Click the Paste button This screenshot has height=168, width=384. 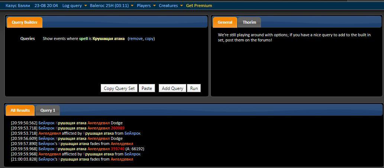[x=147, y=88]
